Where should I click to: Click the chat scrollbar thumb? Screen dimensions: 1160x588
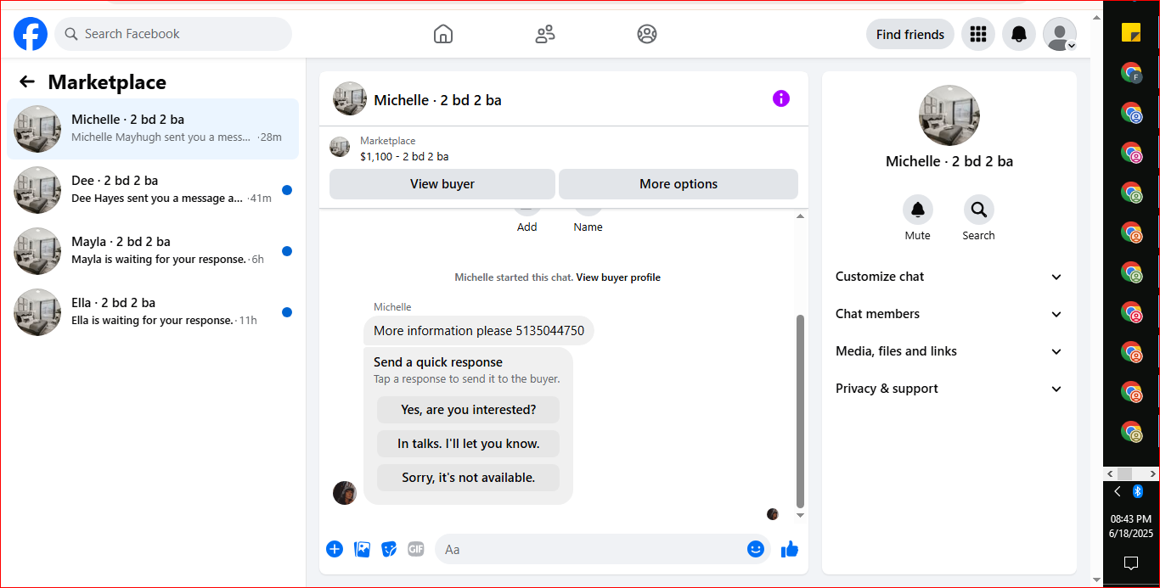(x=800, y=412)
